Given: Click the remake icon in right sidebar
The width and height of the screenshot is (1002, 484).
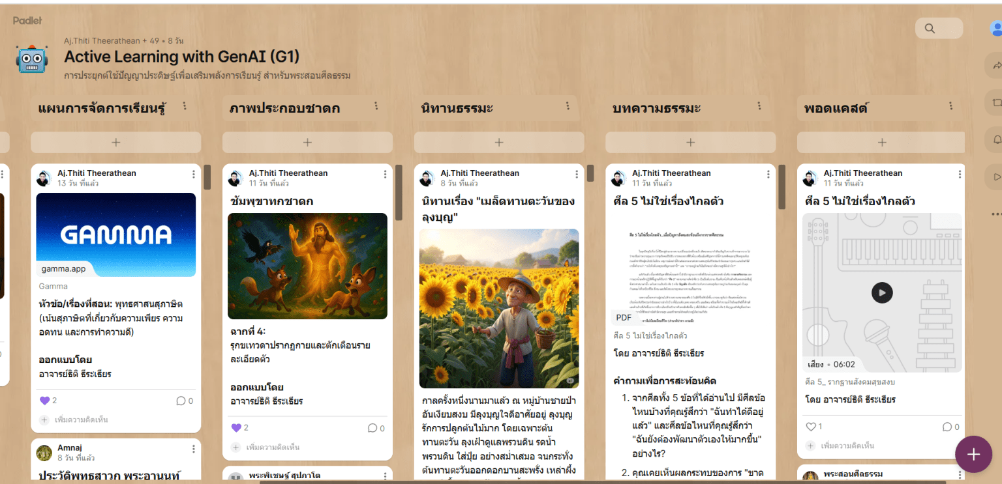Looking at the screenshot, I should 996,102.
